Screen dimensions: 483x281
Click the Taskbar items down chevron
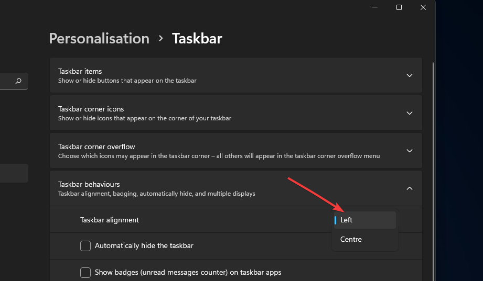pyautogui.click(x=410, y=75)
